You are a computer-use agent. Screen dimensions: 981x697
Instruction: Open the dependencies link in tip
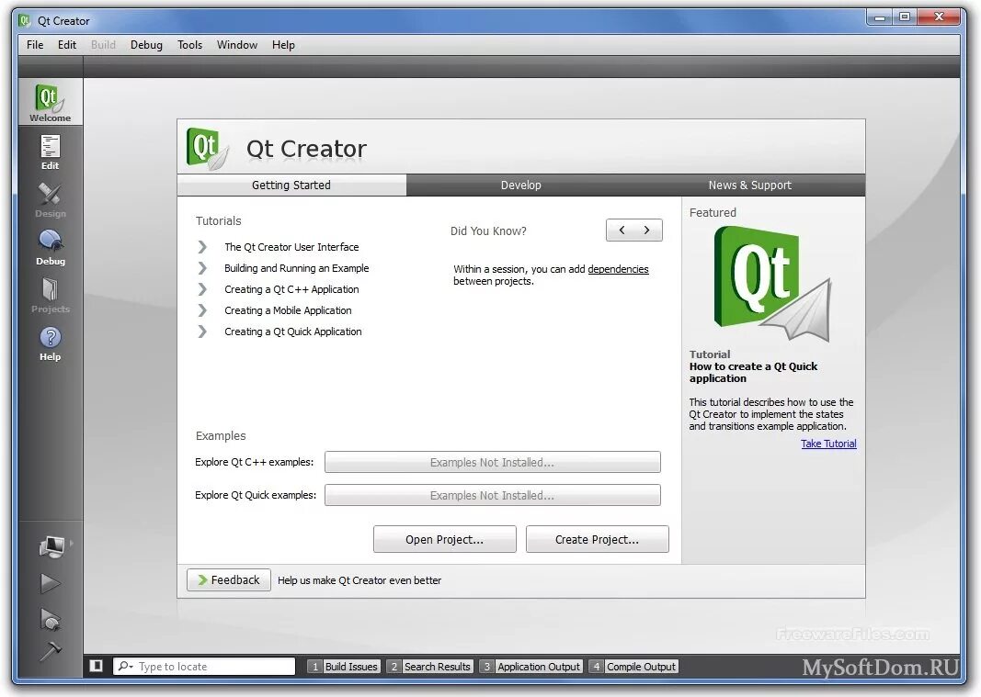click(618, 269)
